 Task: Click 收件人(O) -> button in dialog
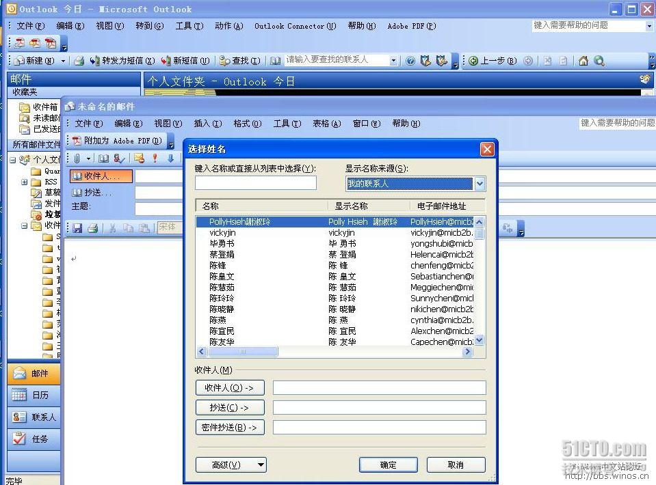pyautogui.click(x=230, y=388)
